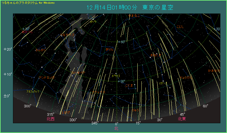The width and height of the screenshot is (227, 133).
Task: Select the Alpheratz star point
Action: click(33, 88)
